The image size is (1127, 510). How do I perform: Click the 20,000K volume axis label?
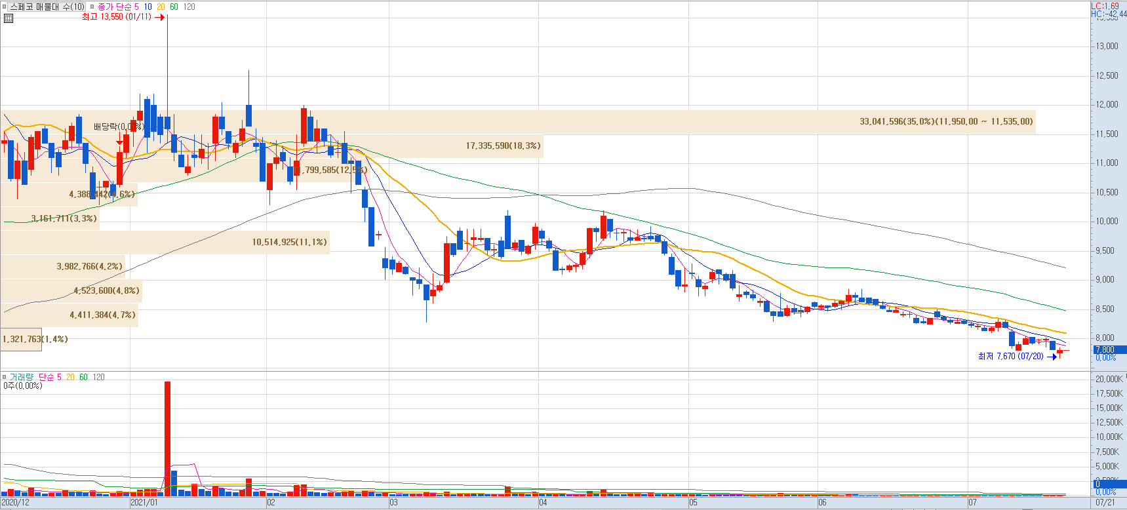(x=1109, y=379)
